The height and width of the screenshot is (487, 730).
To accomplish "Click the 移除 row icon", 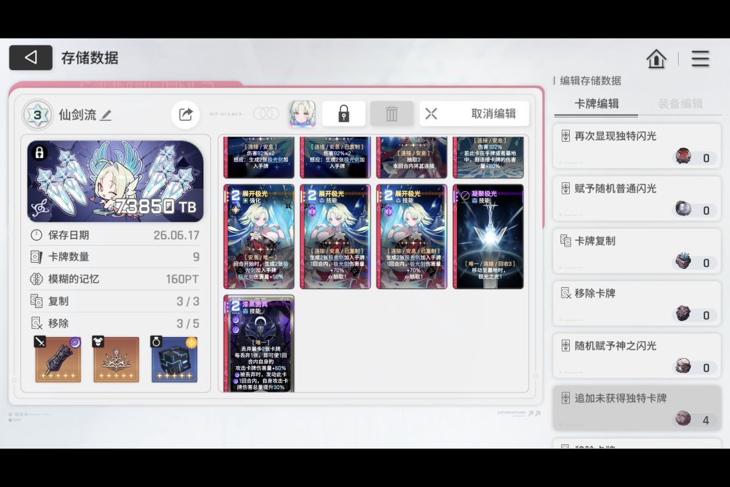I will coord(36,323).
